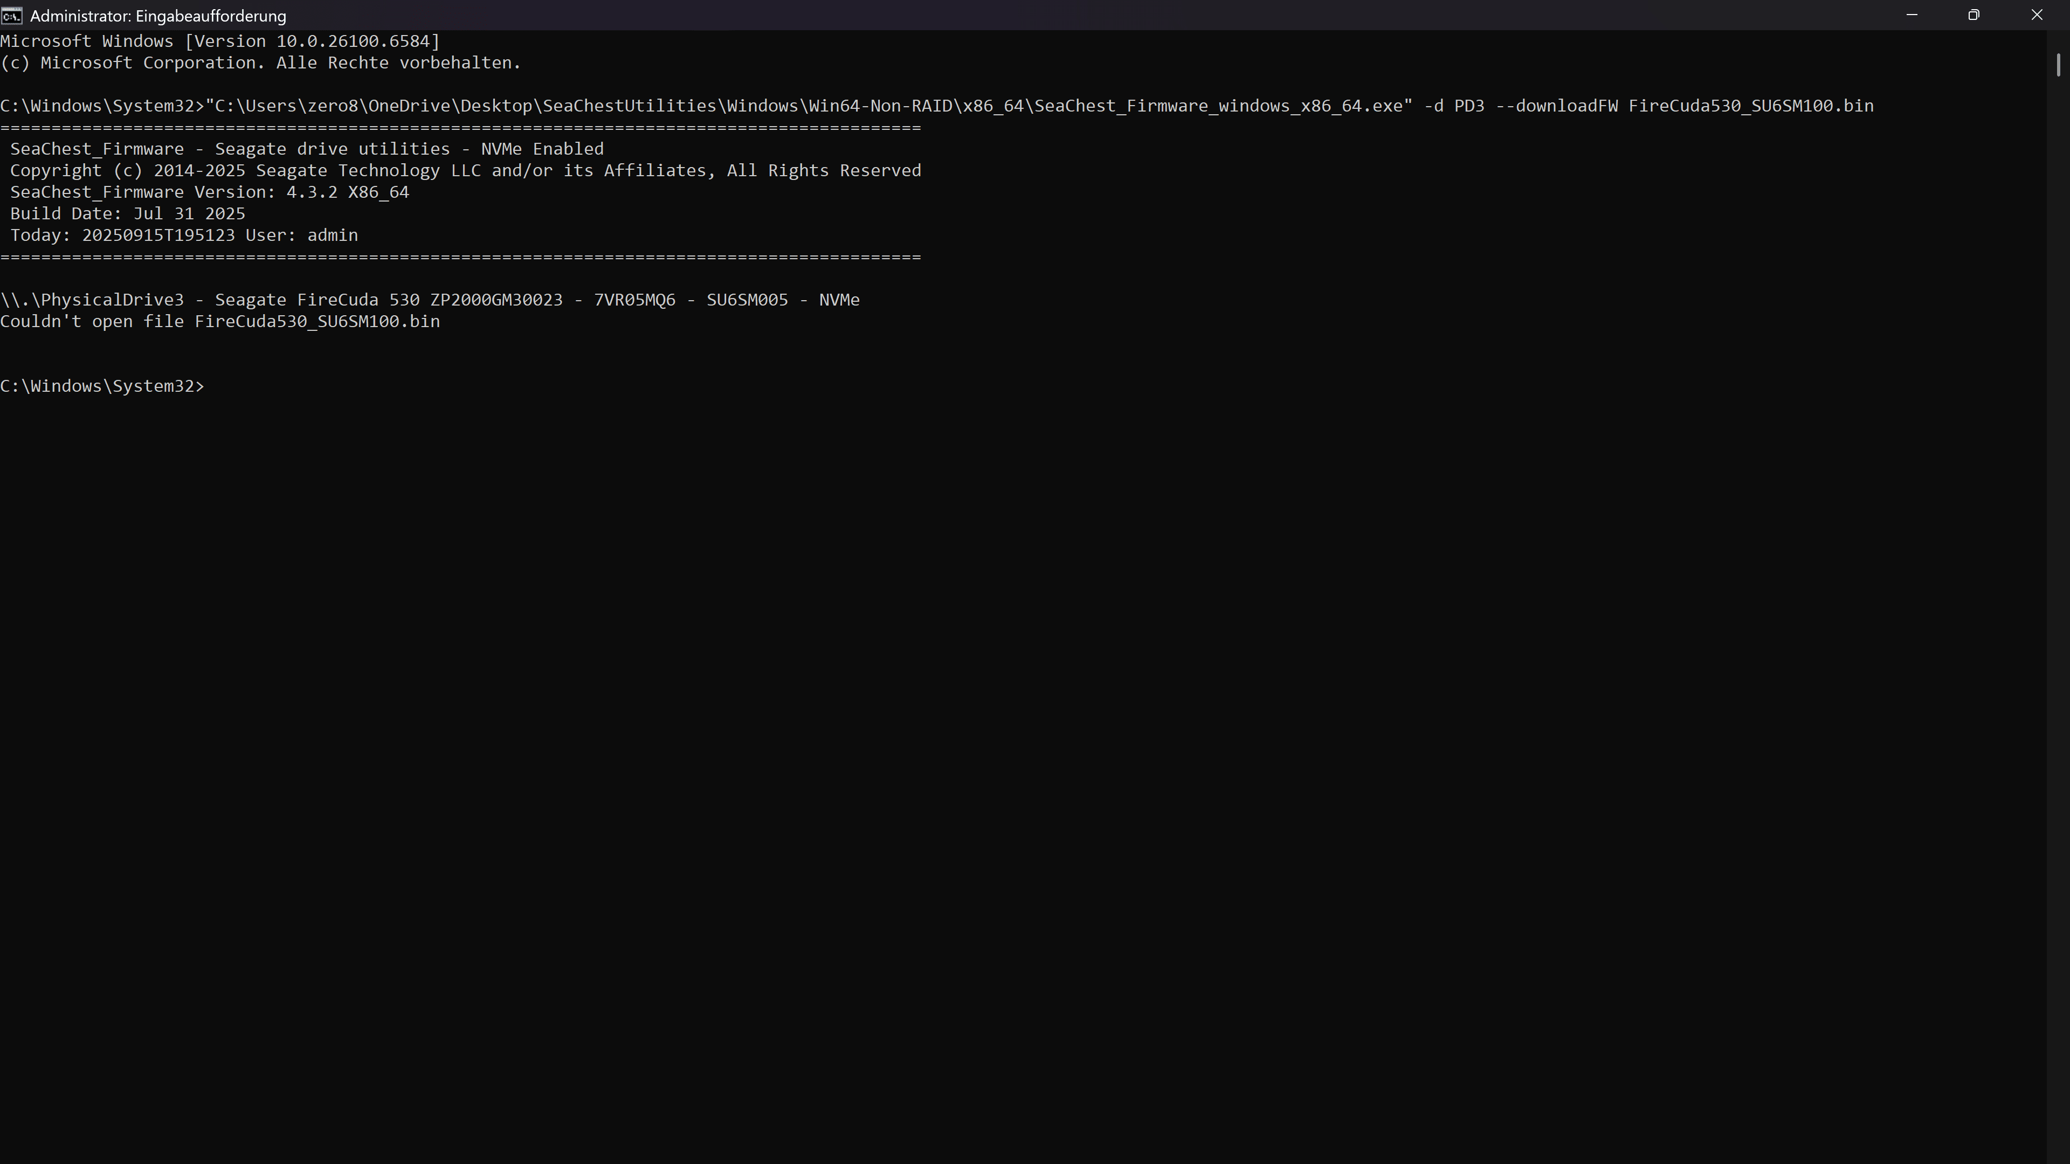Click the vertical scrollbar thumb
2070x1164 pixels.
2058,65
